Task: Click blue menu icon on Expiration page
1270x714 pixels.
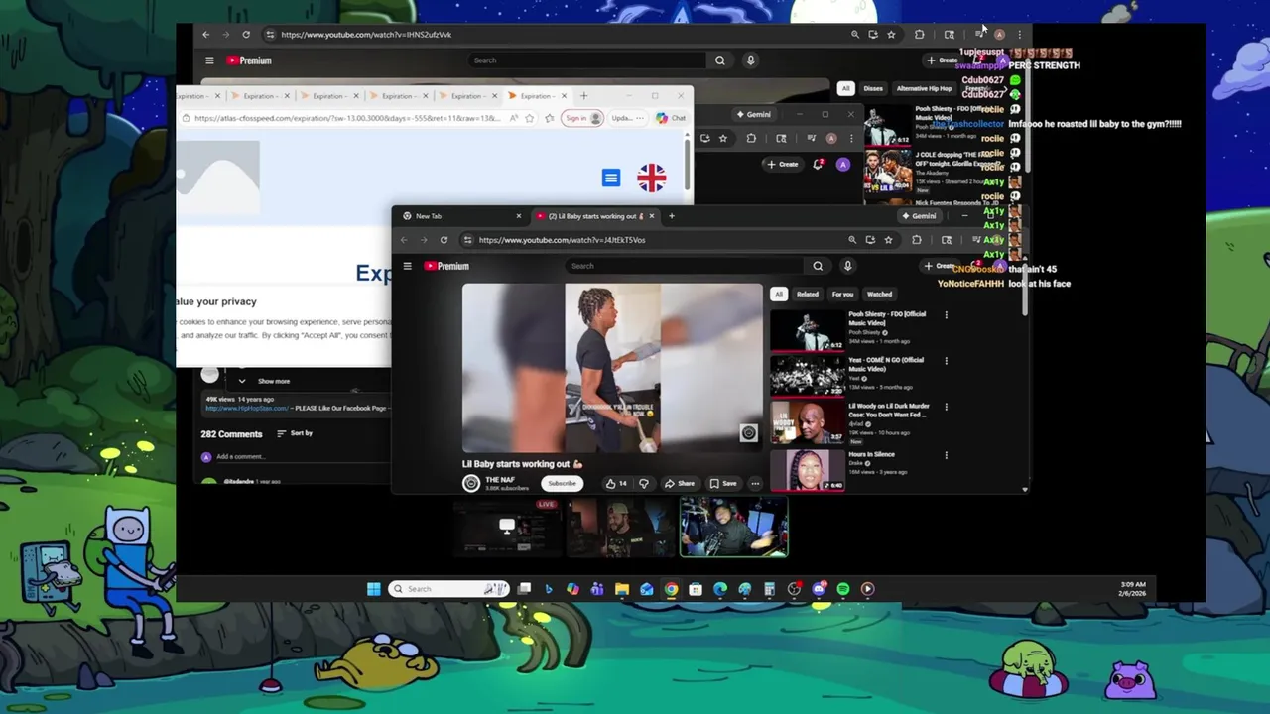Action: pyautogui.click(x=611, y=178)
